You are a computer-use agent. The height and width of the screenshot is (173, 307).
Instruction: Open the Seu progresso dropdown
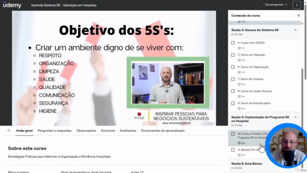coord(276,4)
